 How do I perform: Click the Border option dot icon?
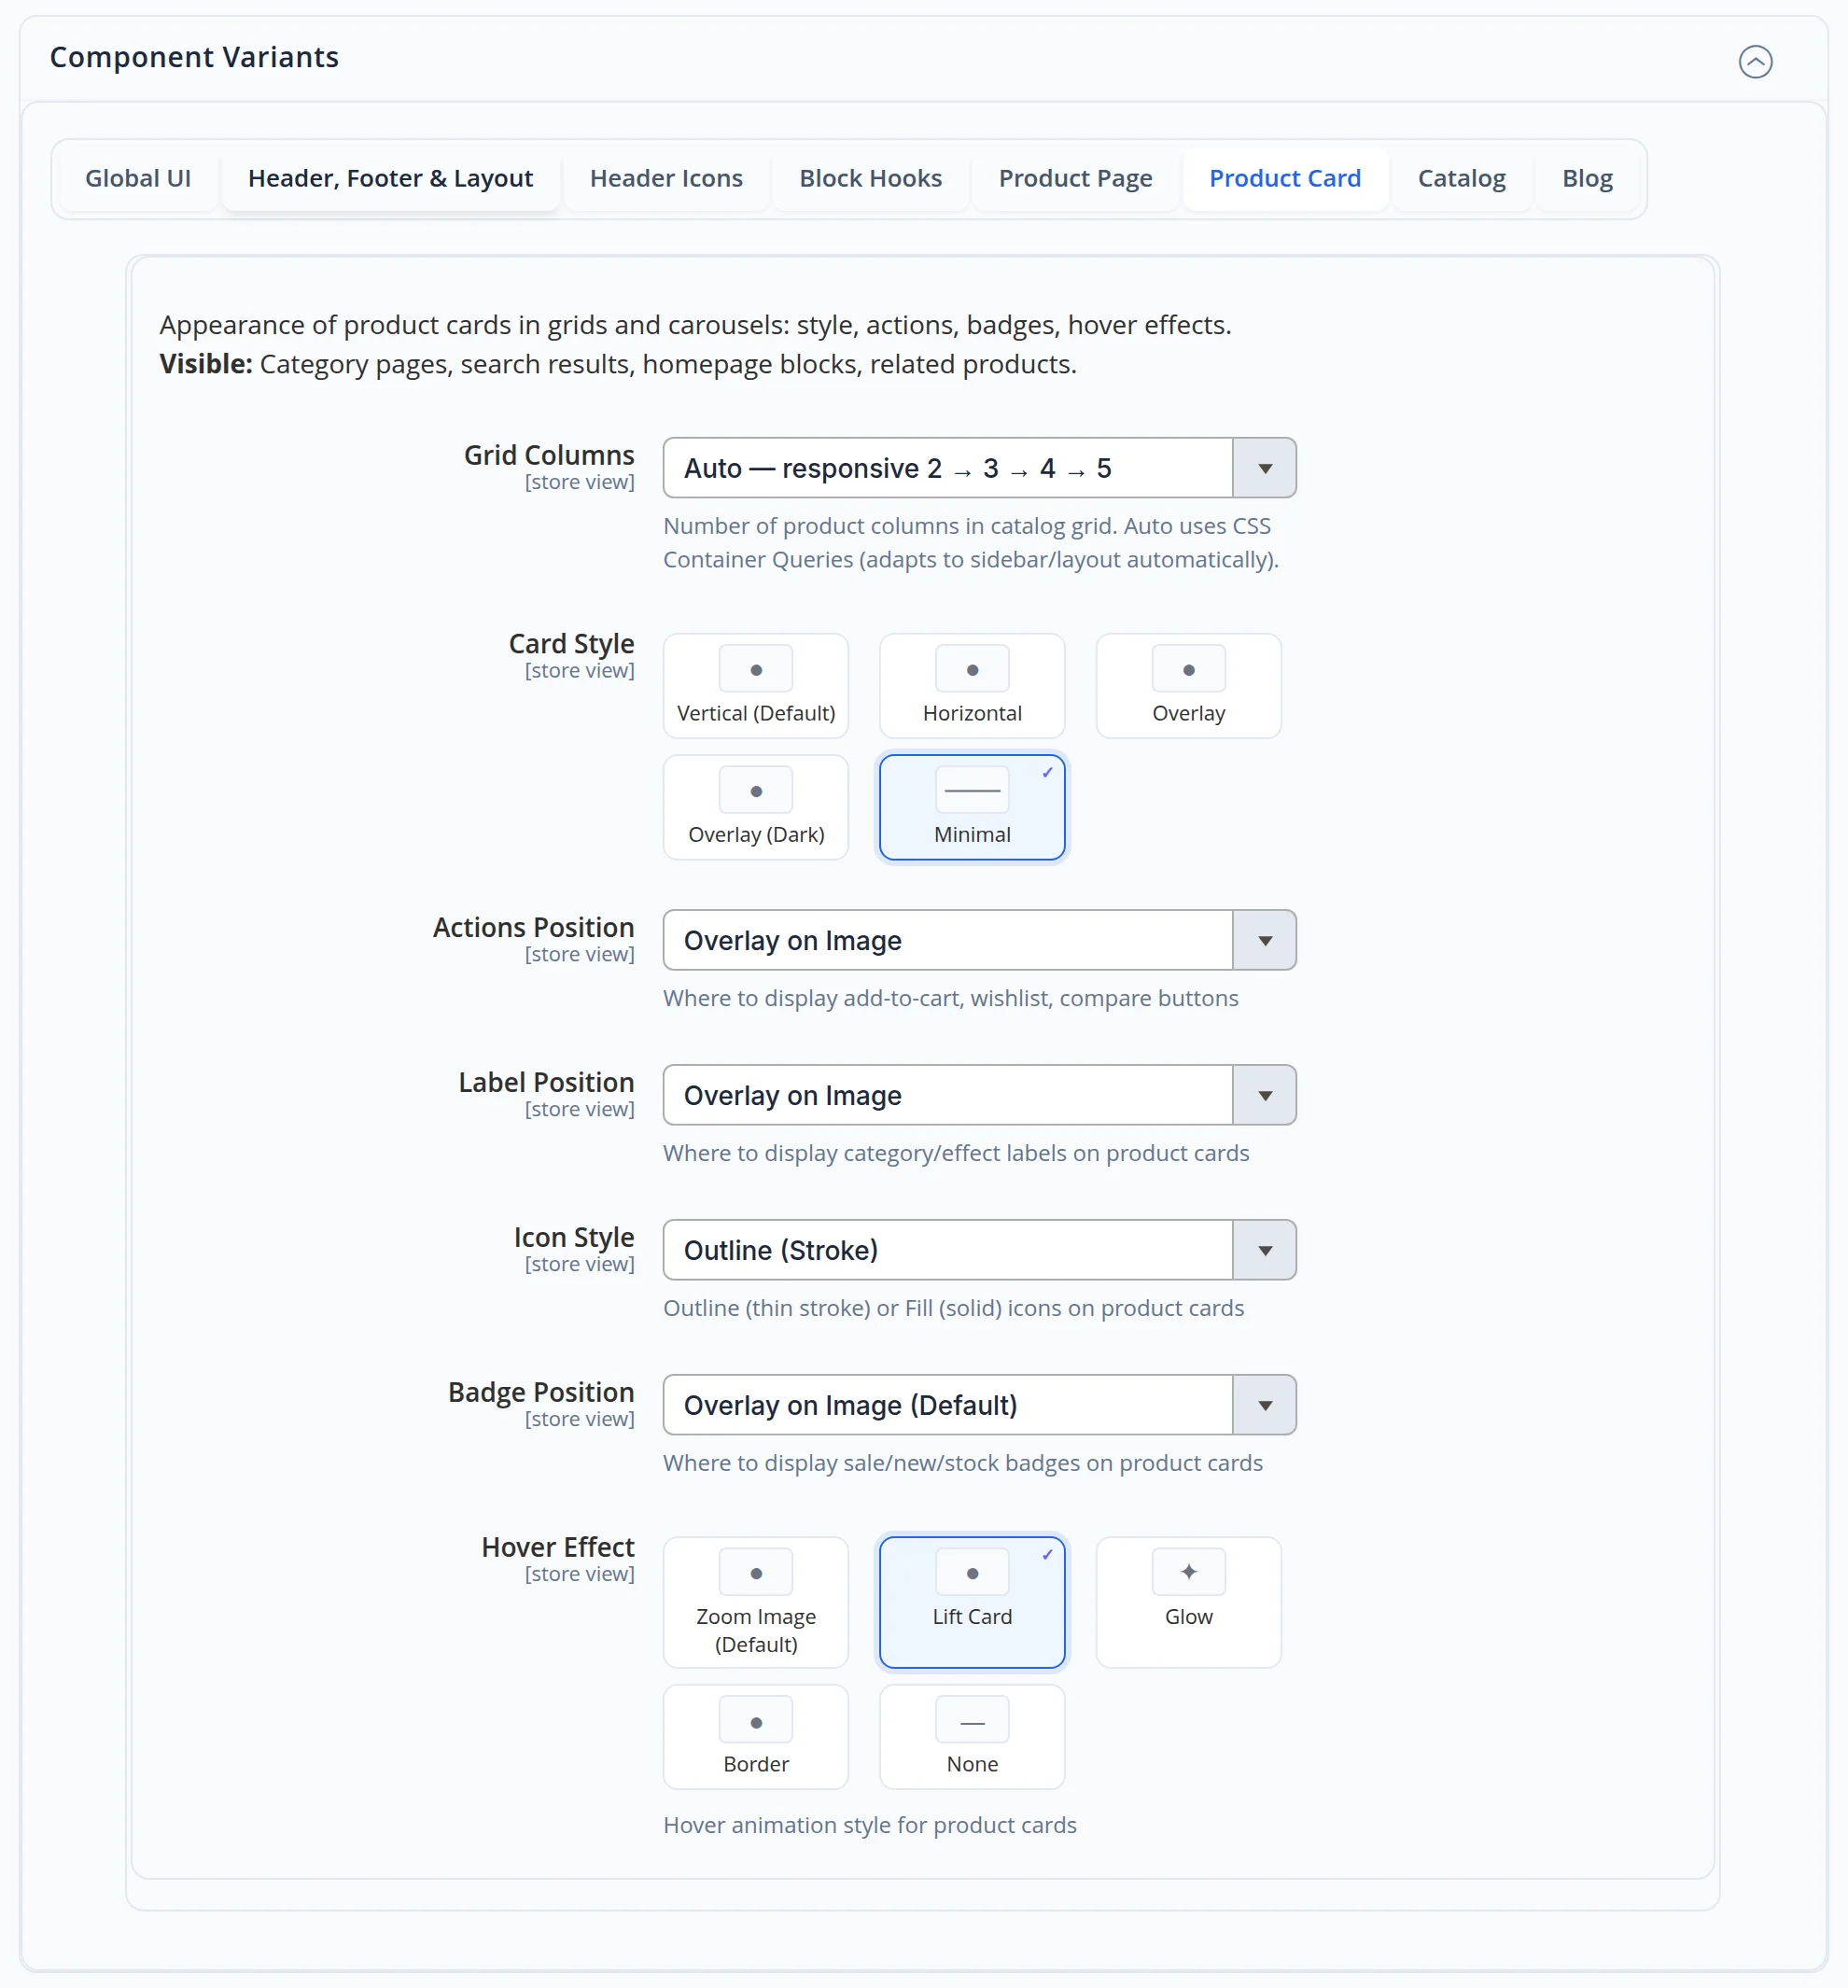point(756,1721)
